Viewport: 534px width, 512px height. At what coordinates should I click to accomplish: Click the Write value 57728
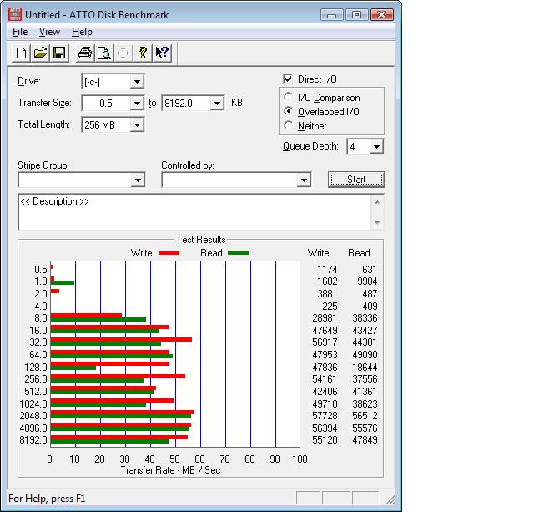coord(325,416)
